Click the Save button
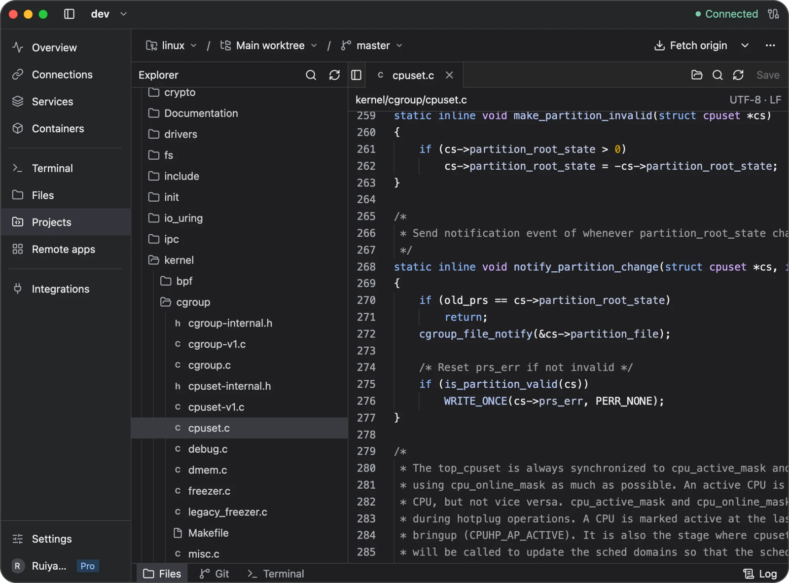 (x=768, y=75)
